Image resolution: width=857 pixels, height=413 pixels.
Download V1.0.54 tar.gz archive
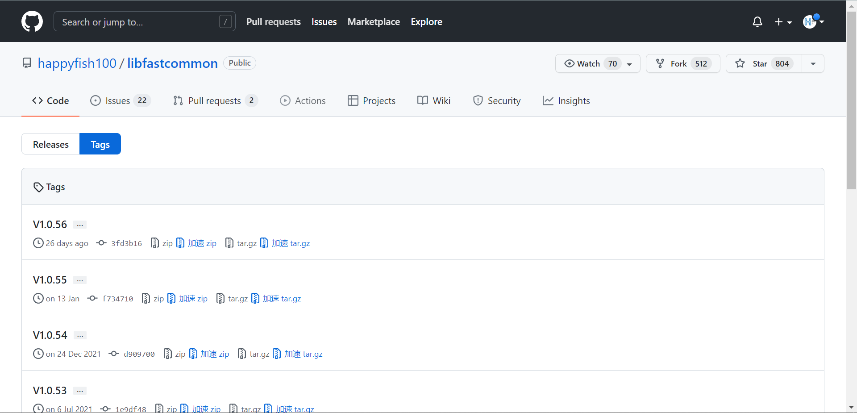pos(254,354)
